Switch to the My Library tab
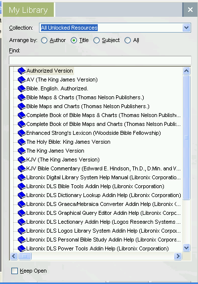Image resolution: width=198 pixels, height=284 pixels. [x=29, y=10]
